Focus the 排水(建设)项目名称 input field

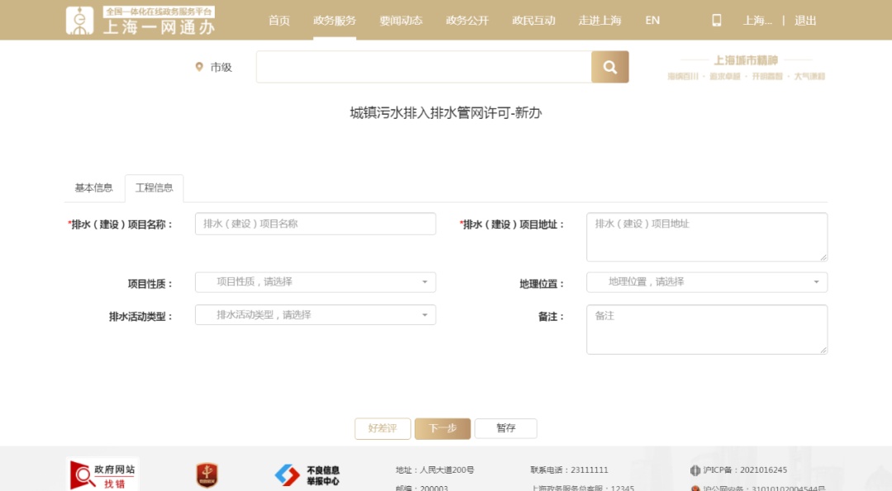315,224
